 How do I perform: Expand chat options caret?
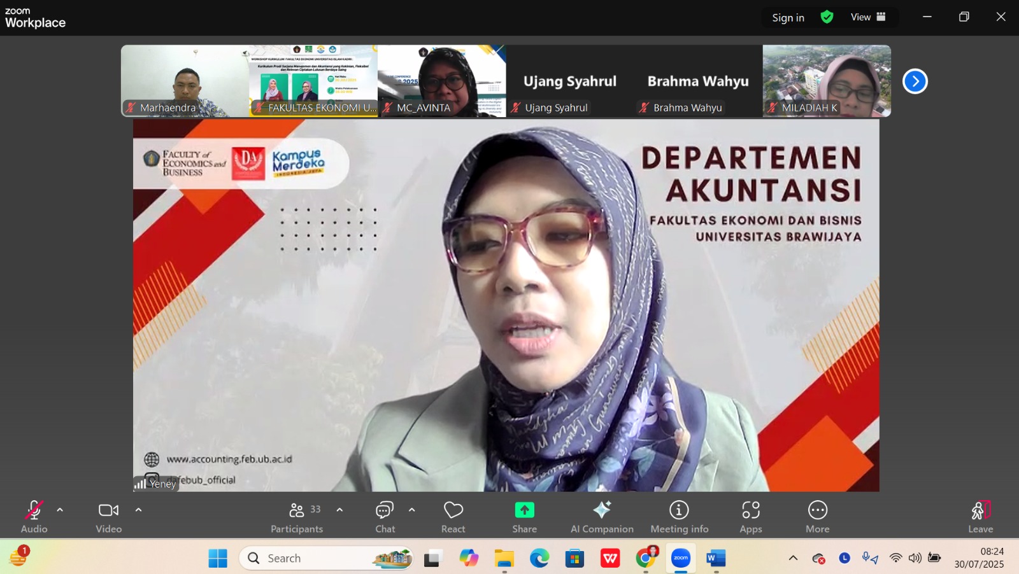click(412, 510)
